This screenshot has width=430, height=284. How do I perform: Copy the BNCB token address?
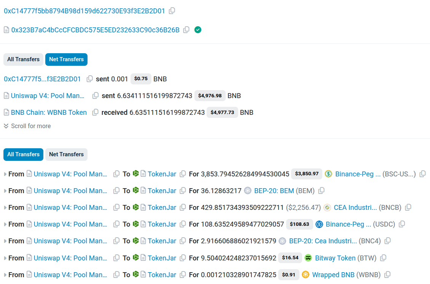[408, 207]
